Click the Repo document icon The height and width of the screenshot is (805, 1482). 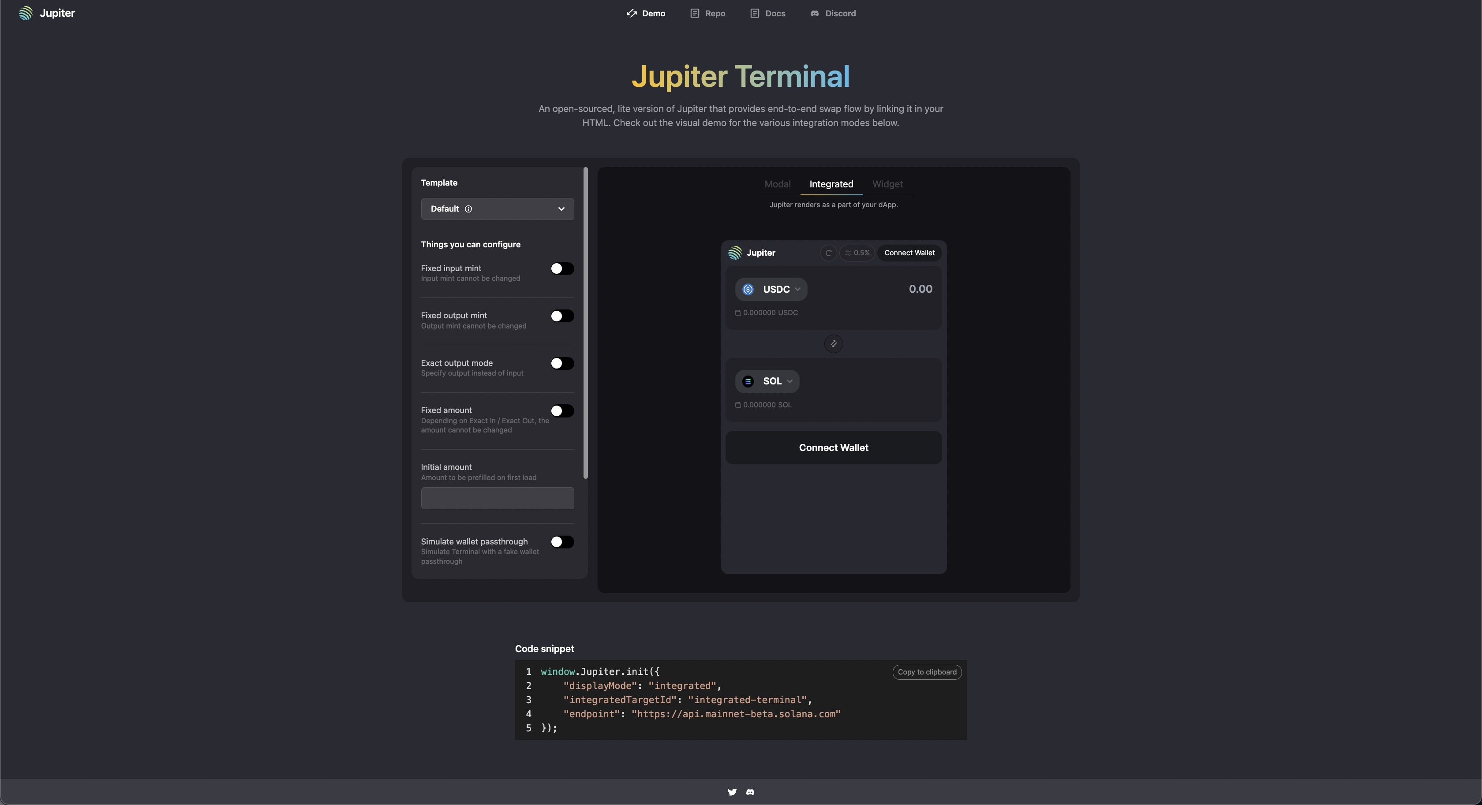point(694,13)
